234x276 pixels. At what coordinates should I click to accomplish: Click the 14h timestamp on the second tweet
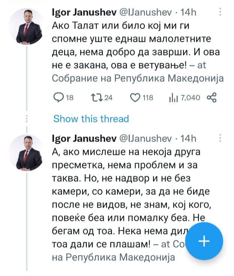tap(189, 139)
